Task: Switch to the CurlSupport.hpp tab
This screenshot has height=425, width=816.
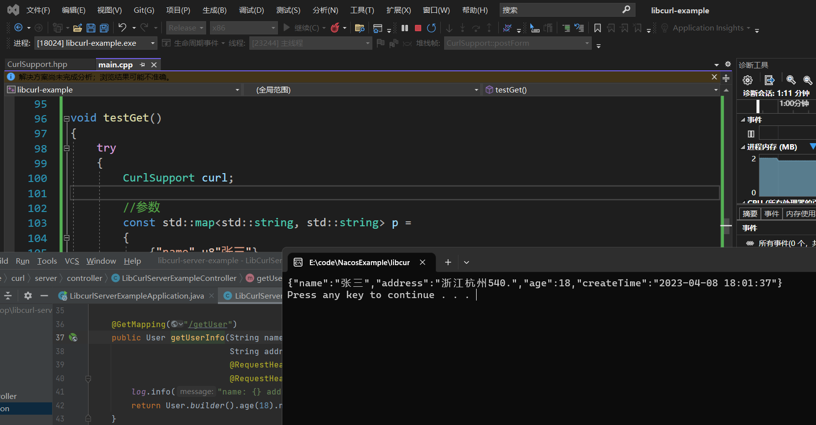Action: 37,64
